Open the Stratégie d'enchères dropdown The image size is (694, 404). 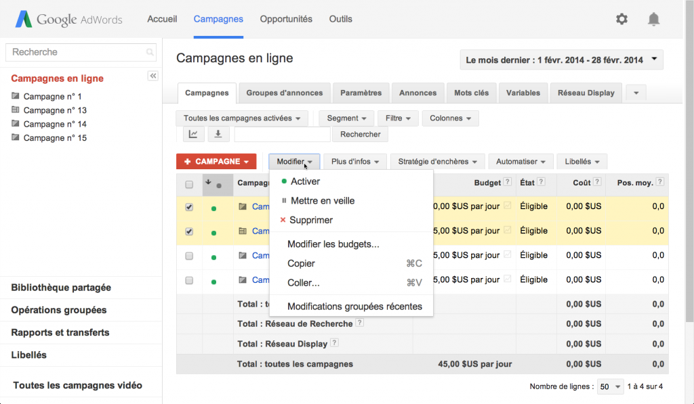pyautogui.click(x=437, y=161)
